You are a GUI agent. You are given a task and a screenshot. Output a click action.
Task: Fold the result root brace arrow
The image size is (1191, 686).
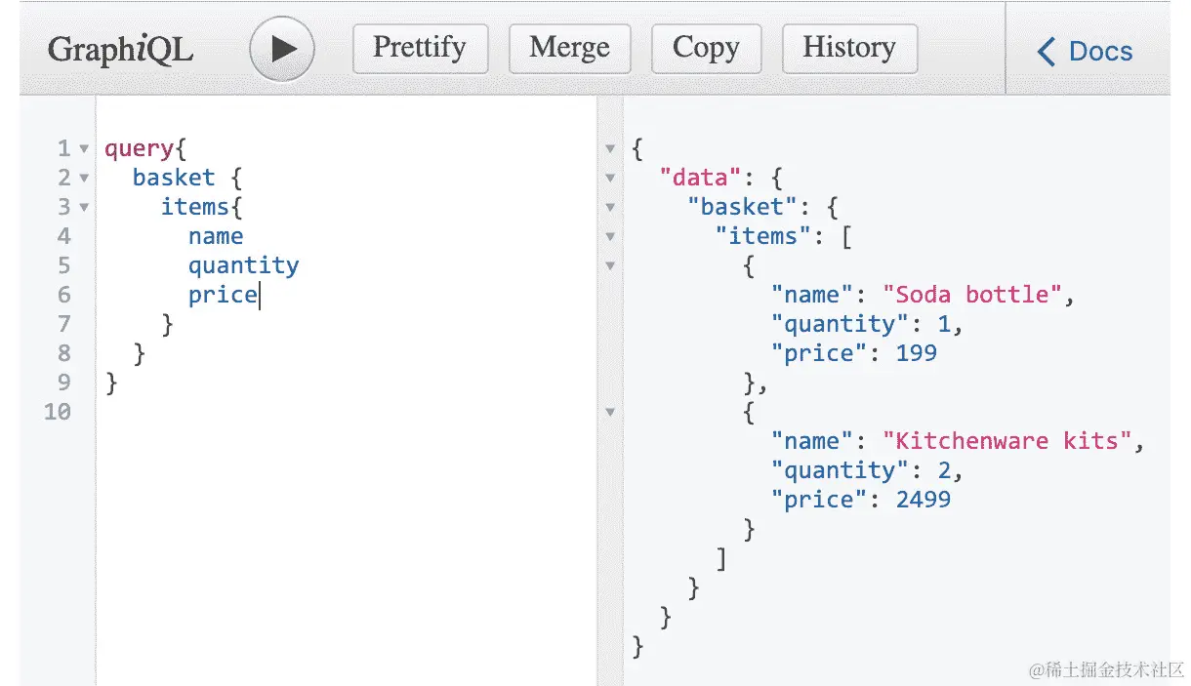(x=610, y=149)
